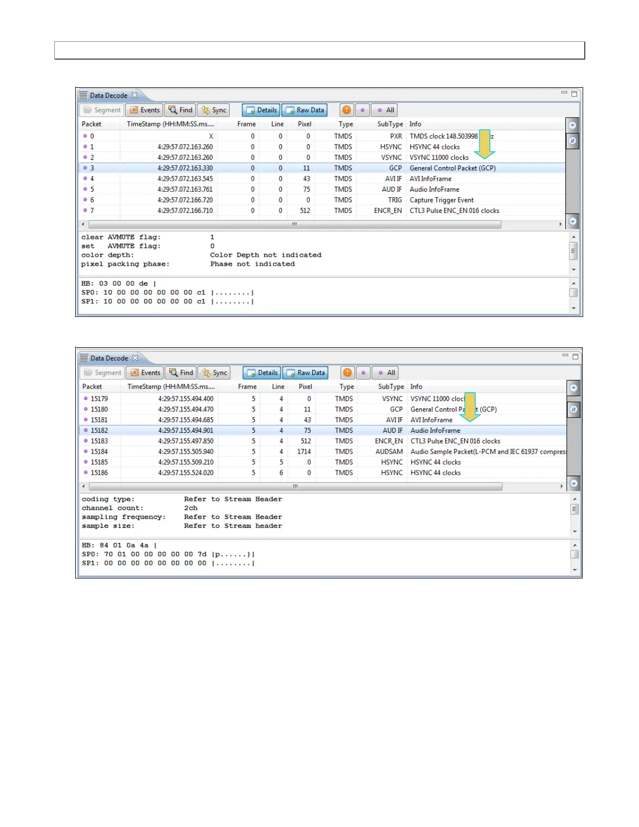This screenshot has width=639, height=827.
Task: Select packet 0 TMDS clock row
Action: [x=322, y=136]
